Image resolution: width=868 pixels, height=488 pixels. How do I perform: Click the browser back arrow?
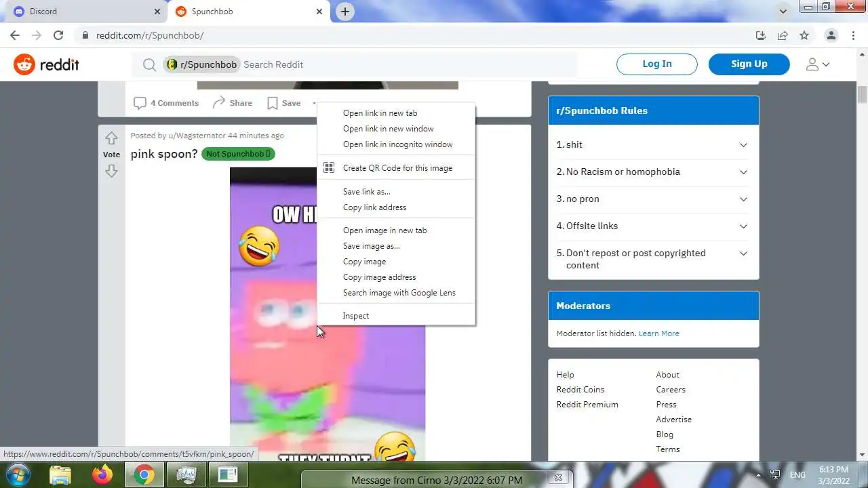[15, 35]
